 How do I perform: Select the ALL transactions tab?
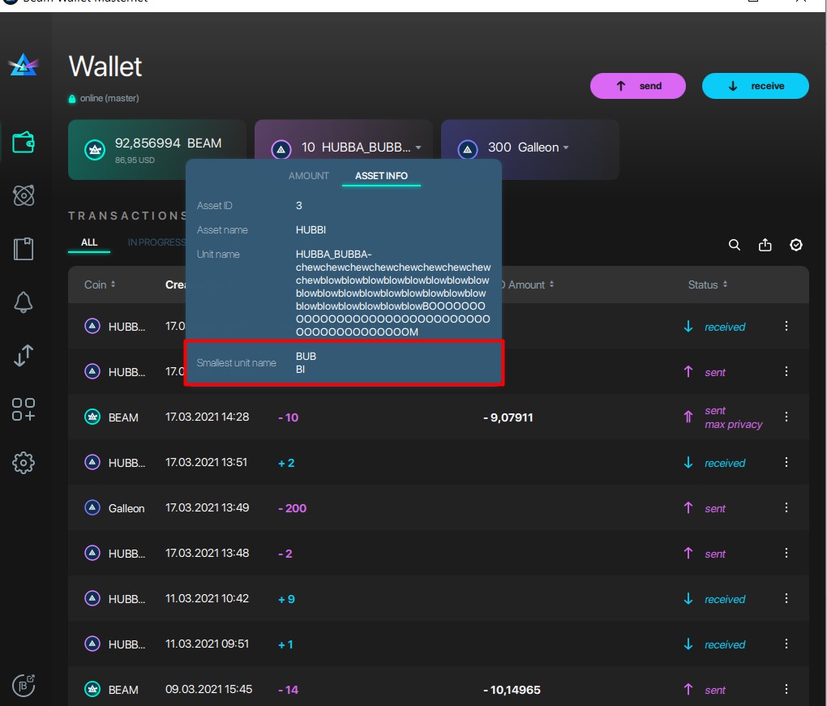(88, 242)
